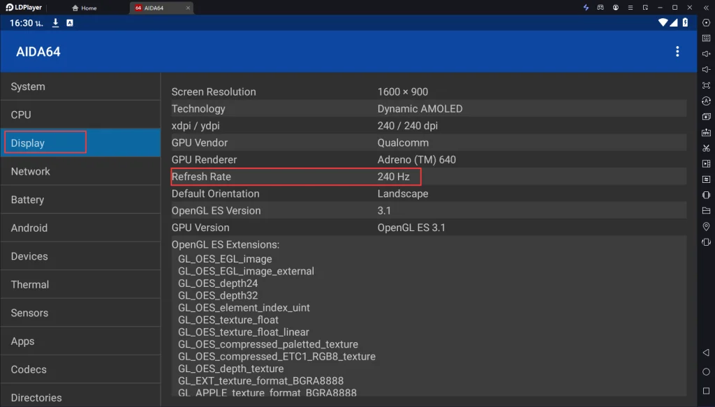Image resolution: width=715 pixels, height=407 pixels.
Task: Open the Thermal category
Action: click(81, 284)
